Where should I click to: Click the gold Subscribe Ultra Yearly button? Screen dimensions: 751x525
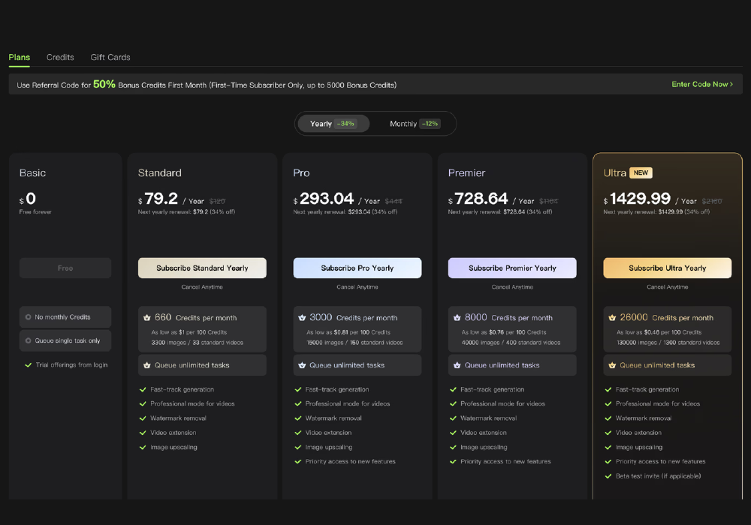(667, 268)
